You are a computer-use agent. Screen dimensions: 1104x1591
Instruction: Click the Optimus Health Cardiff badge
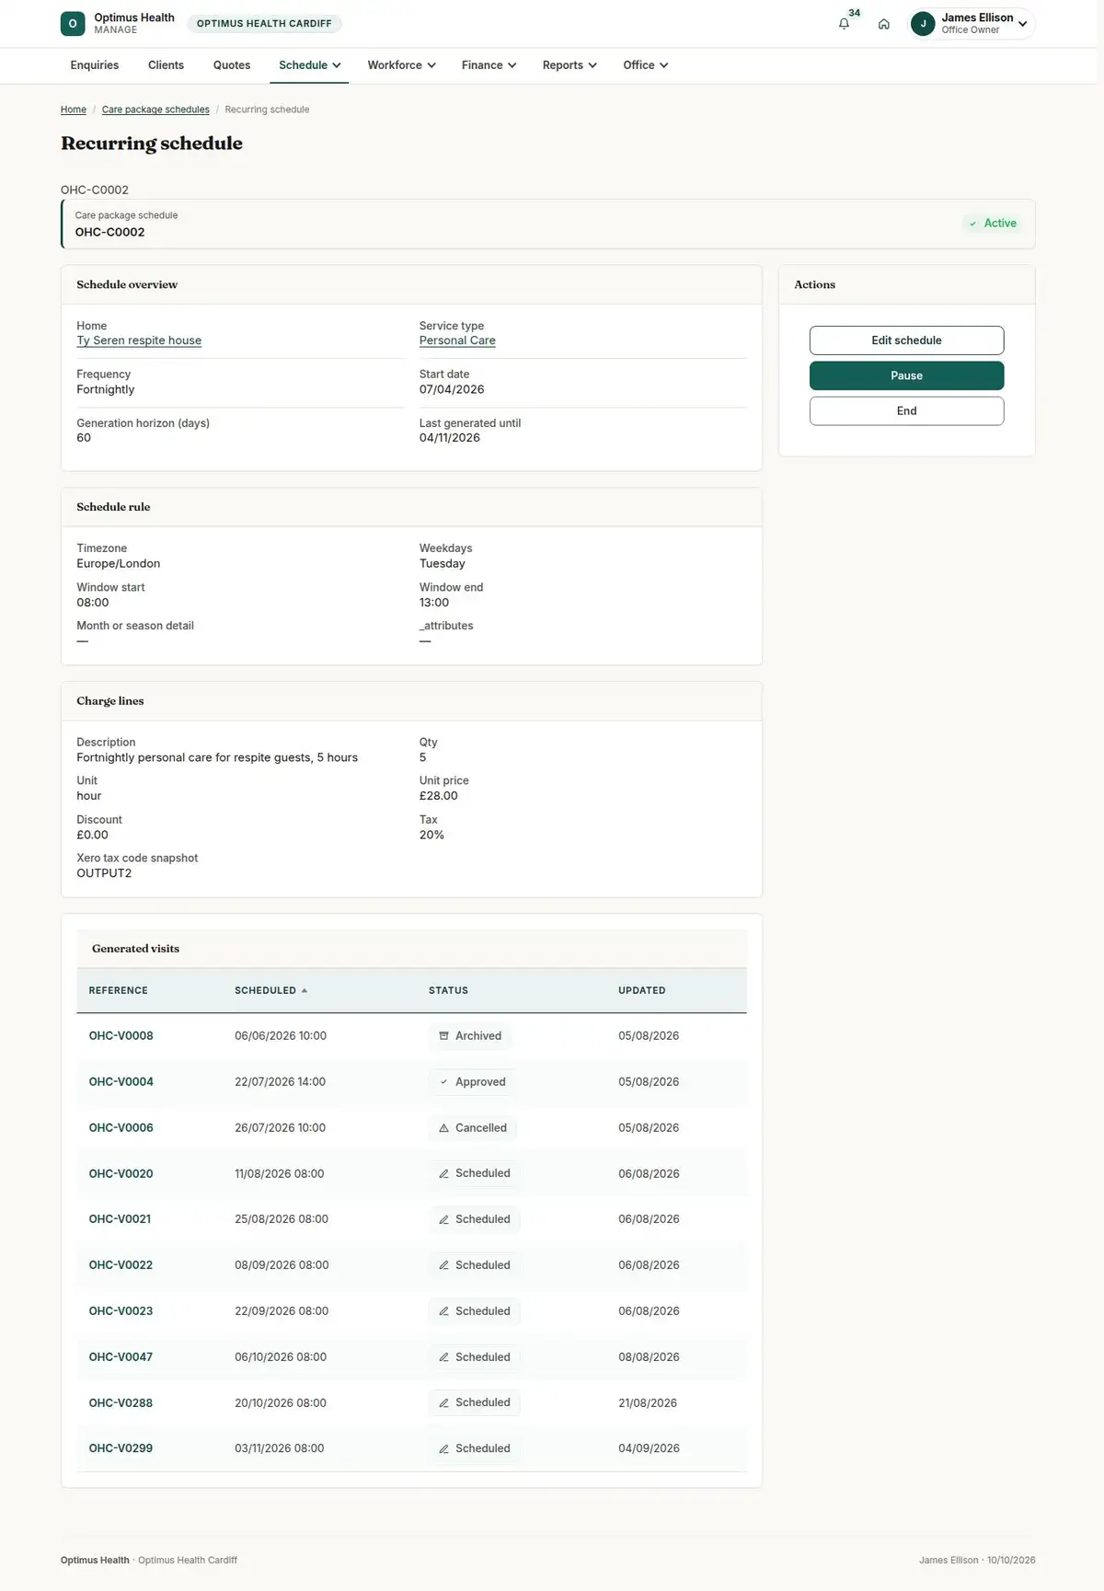[x=264, y=24]
